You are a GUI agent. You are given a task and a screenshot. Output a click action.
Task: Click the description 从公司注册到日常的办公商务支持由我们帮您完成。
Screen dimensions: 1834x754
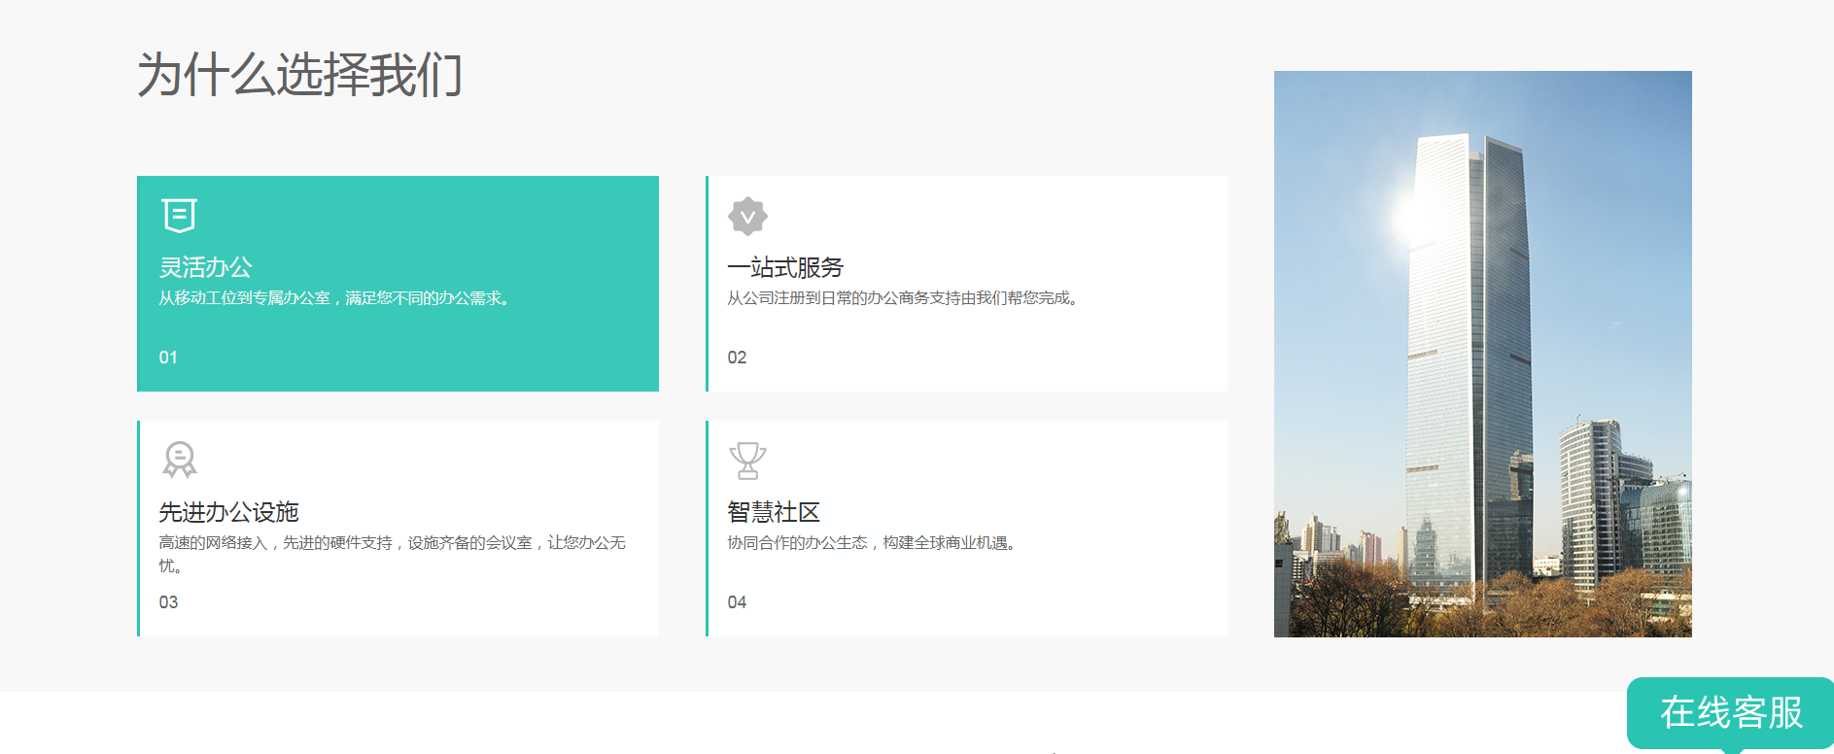pyautogui.click(x=904, y=298)
